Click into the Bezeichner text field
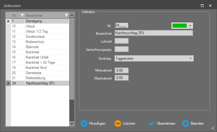This screenshot has width=217, height=132. click(x=154, y=33)
